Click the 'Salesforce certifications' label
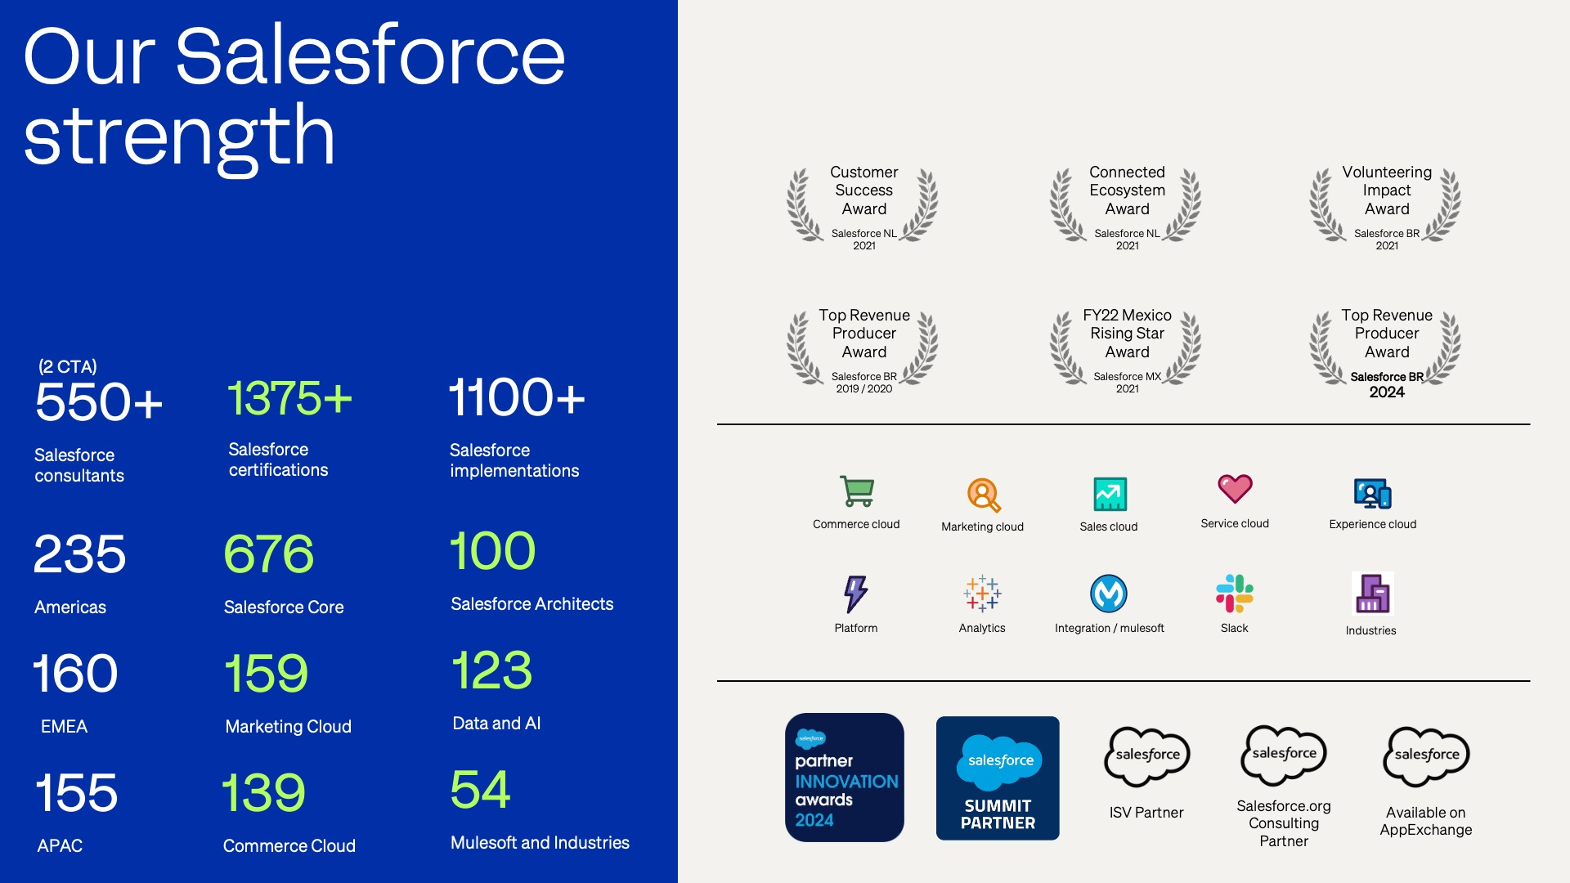1570x883 pixels. (278, 459)
